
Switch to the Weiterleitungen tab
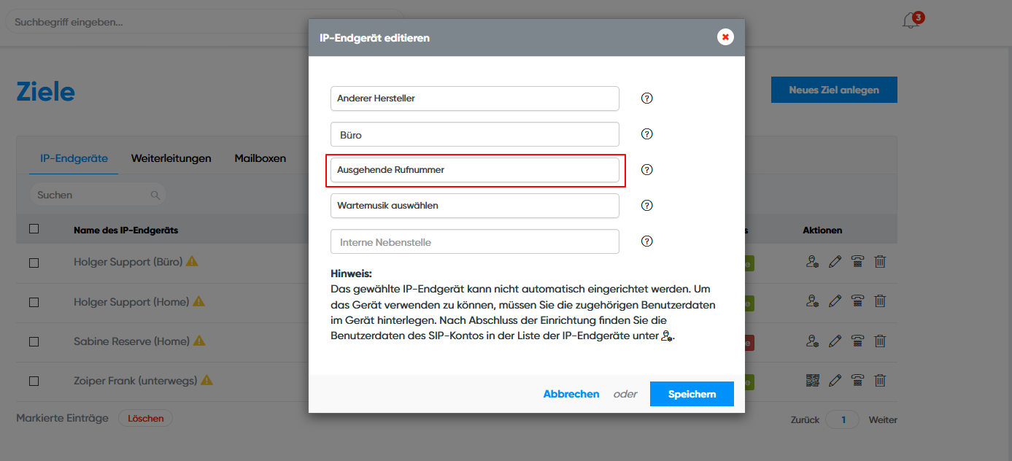pos(171,158)
